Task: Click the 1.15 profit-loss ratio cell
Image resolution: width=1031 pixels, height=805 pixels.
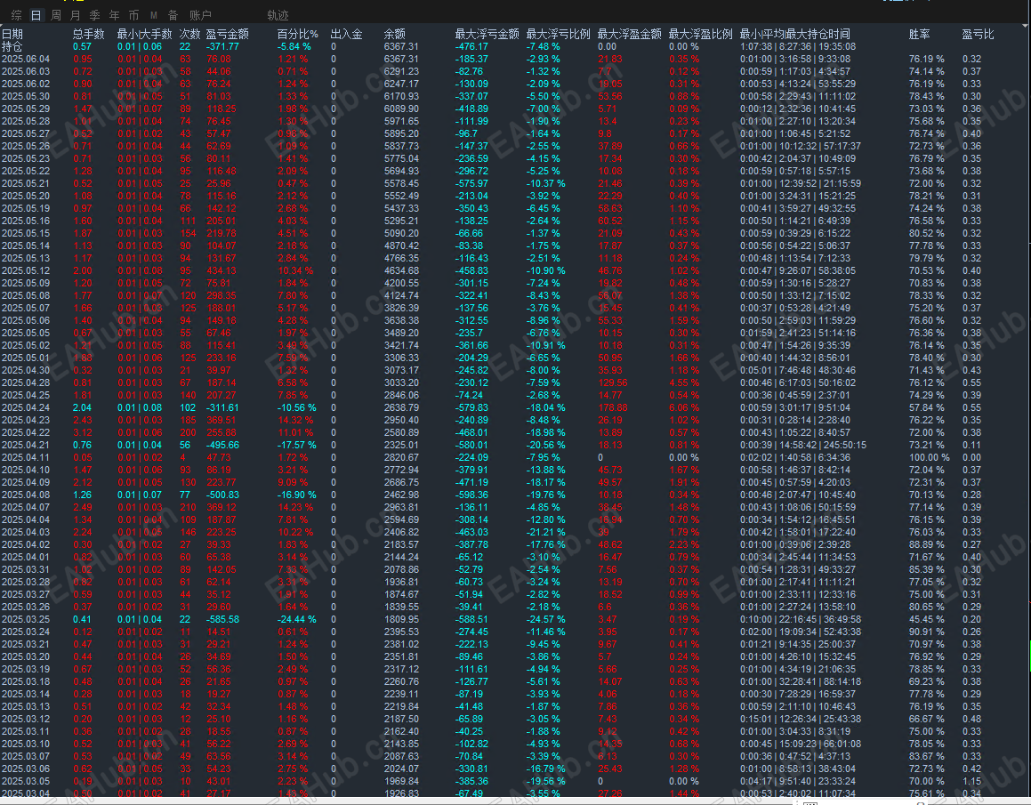Action: [971, 781]
